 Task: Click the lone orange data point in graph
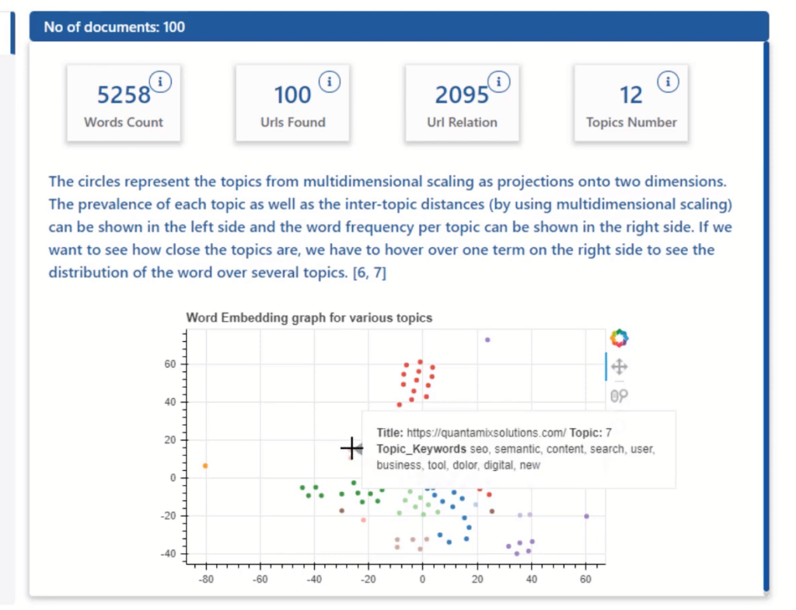click(205, 466)
